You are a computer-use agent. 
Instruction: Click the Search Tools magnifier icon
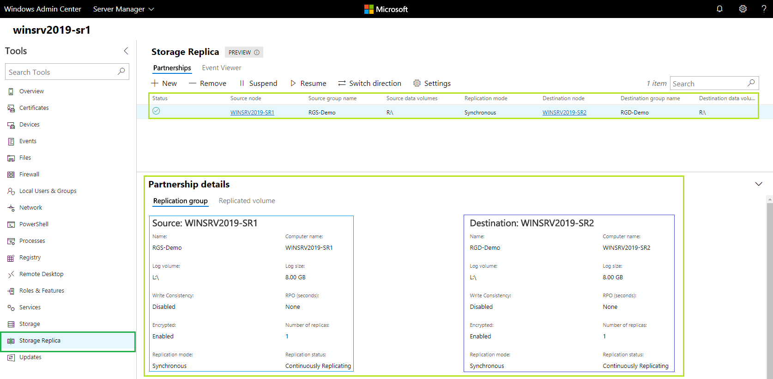point(121,72)
